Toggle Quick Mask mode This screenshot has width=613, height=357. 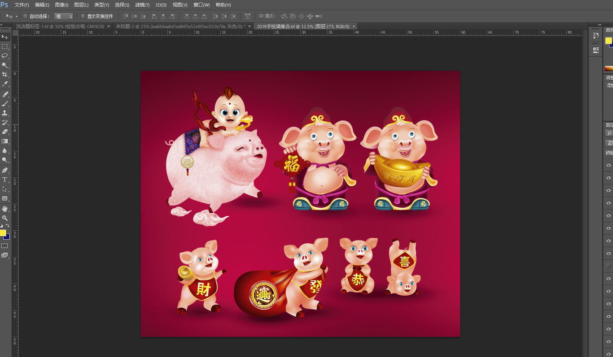tap(5, 246)
